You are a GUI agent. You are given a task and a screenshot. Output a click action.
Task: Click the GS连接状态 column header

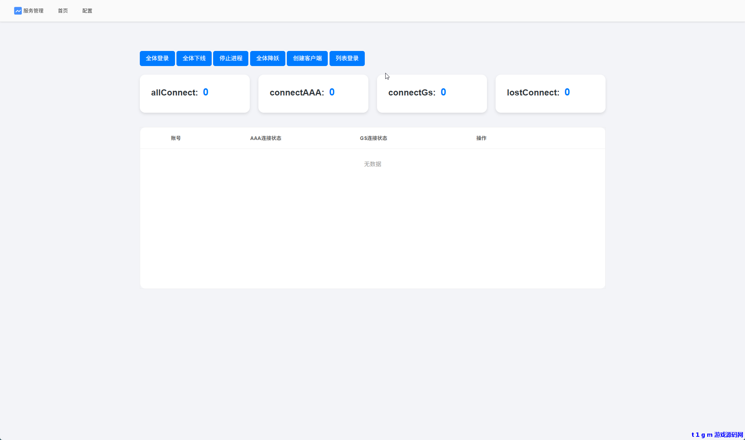(373, 138)
